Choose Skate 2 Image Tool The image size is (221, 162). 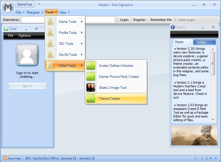pyautogui.click(x=116, y=87)
